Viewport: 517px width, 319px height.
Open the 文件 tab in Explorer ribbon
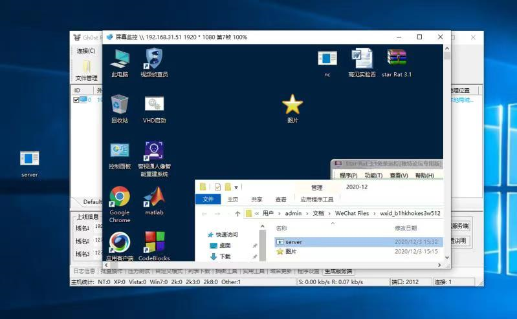208,199
